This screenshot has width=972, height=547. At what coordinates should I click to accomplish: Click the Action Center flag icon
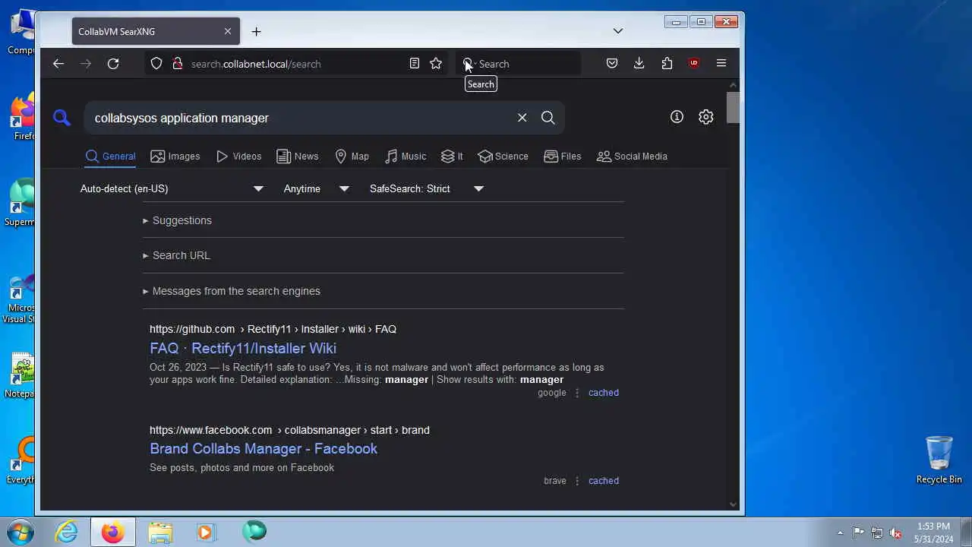point(858,533)
